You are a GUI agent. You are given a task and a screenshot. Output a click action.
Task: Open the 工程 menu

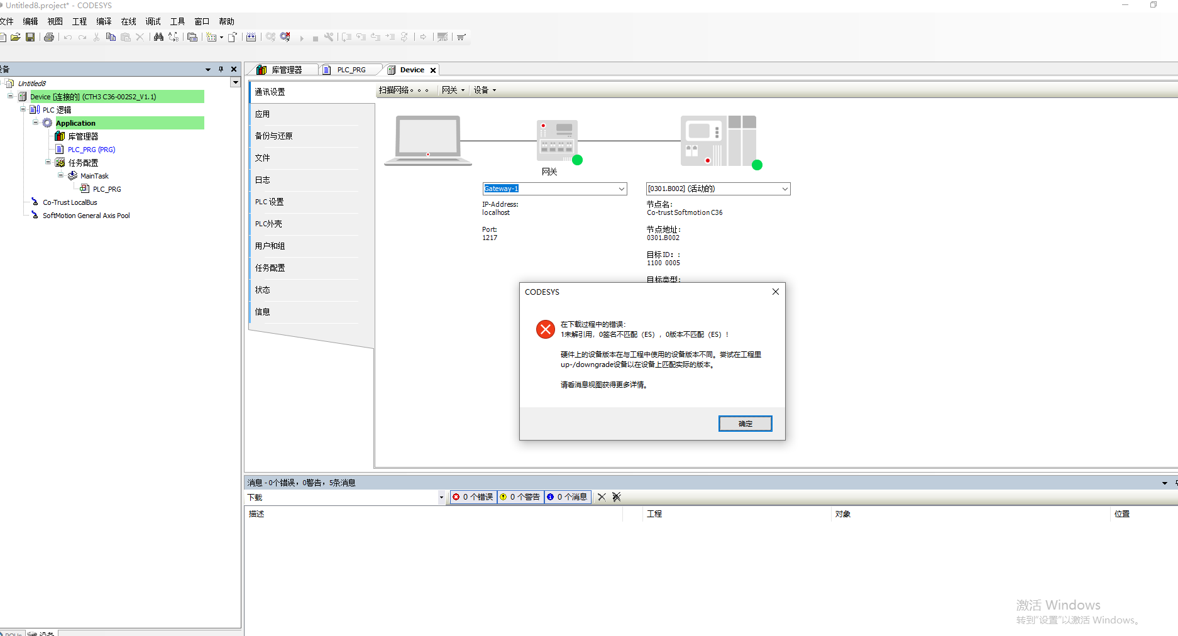point(80,21)
